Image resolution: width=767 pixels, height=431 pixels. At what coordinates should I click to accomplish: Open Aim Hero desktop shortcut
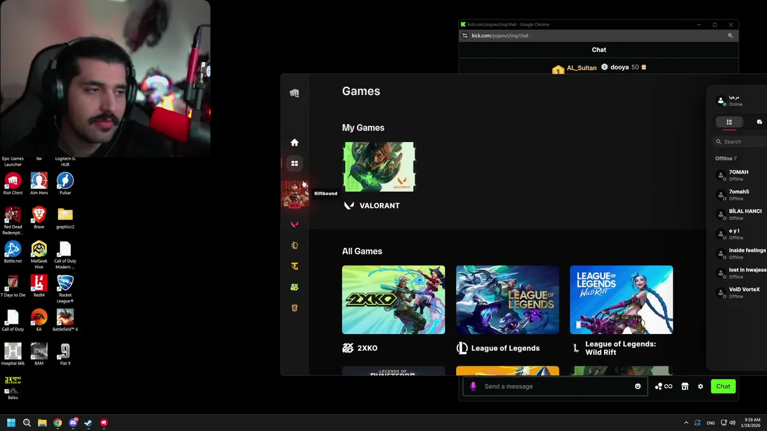click(39, 184)
